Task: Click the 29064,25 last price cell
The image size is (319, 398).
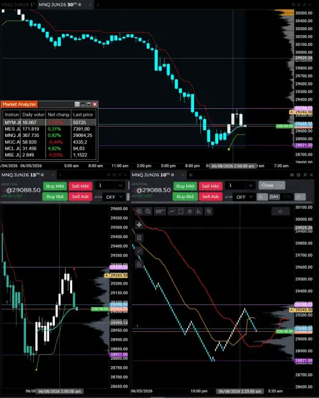Action: (84, 135)
